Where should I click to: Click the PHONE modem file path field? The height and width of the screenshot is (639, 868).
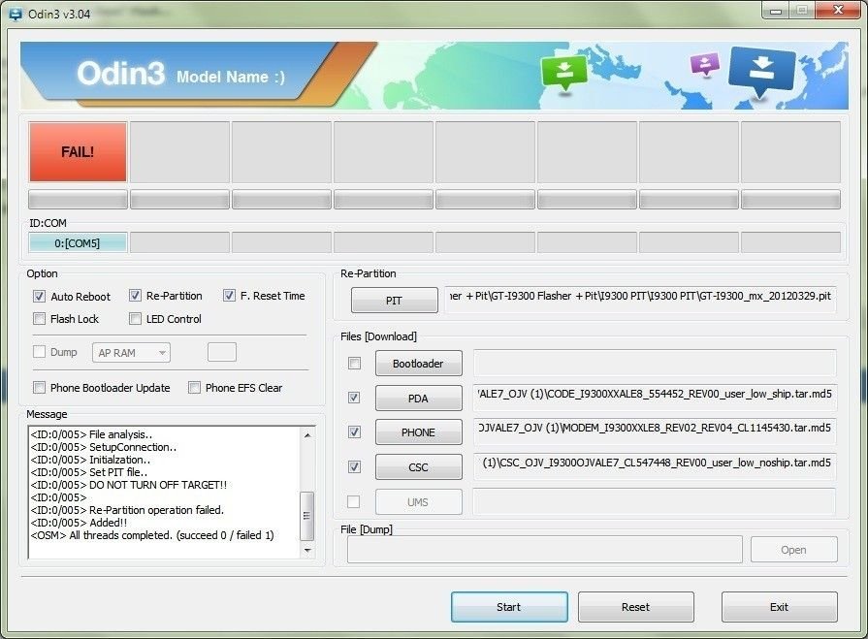655,431
